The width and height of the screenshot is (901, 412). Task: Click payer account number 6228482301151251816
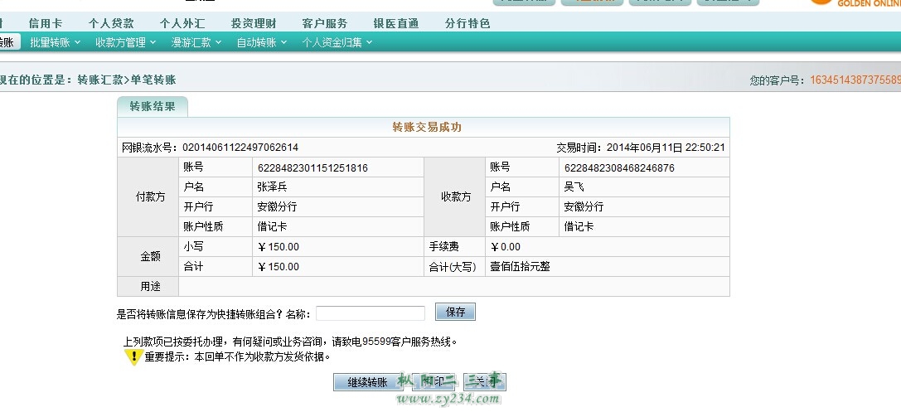click(x=312, y=167)
